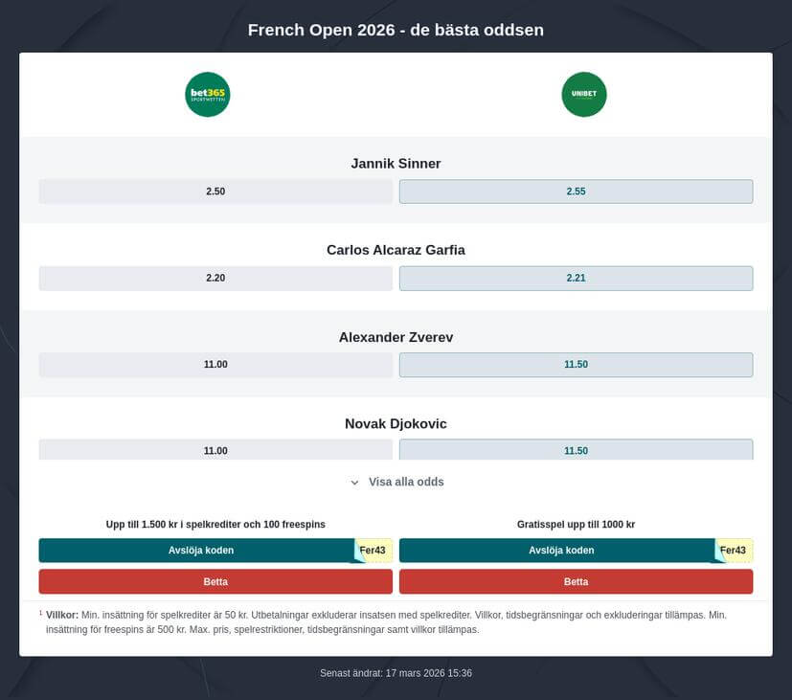
Task: Reveal the Unibet bonus code with Avslöja koden
Action: pos(560,550)
